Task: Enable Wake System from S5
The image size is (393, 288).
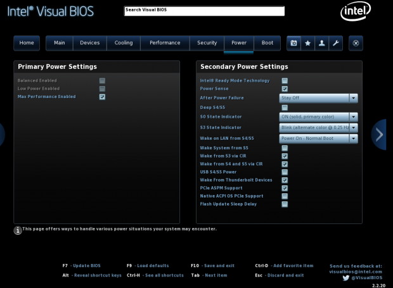Action: (x=285, y=148)
